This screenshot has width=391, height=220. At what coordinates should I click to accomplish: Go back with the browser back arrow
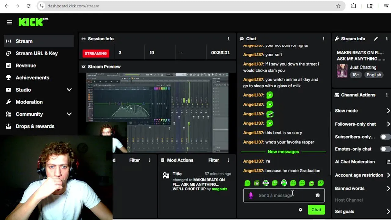click(7, 6)
